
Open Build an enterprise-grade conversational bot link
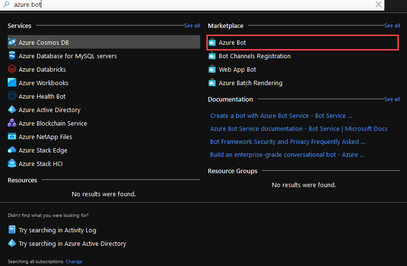click(287, 155)
